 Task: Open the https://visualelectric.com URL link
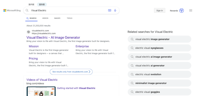pyautogui.click(x=44, y=33)
